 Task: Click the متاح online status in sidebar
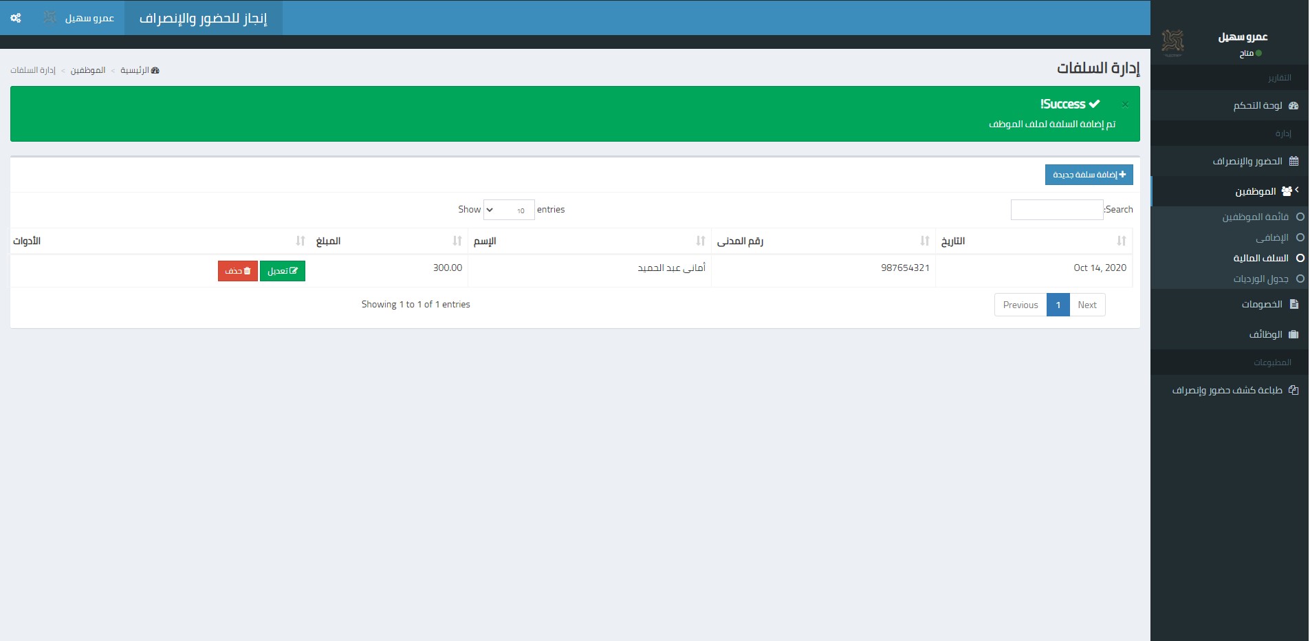click(1250, 53)
